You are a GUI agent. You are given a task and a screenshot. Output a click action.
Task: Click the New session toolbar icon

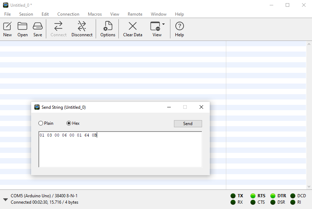coord(7,29)
